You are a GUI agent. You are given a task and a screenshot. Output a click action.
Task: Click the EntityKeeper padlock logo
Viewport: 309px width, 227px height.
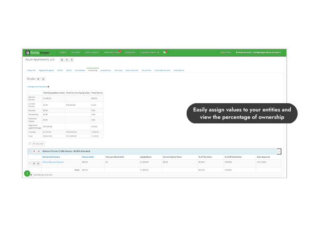[x=28, y=52]
